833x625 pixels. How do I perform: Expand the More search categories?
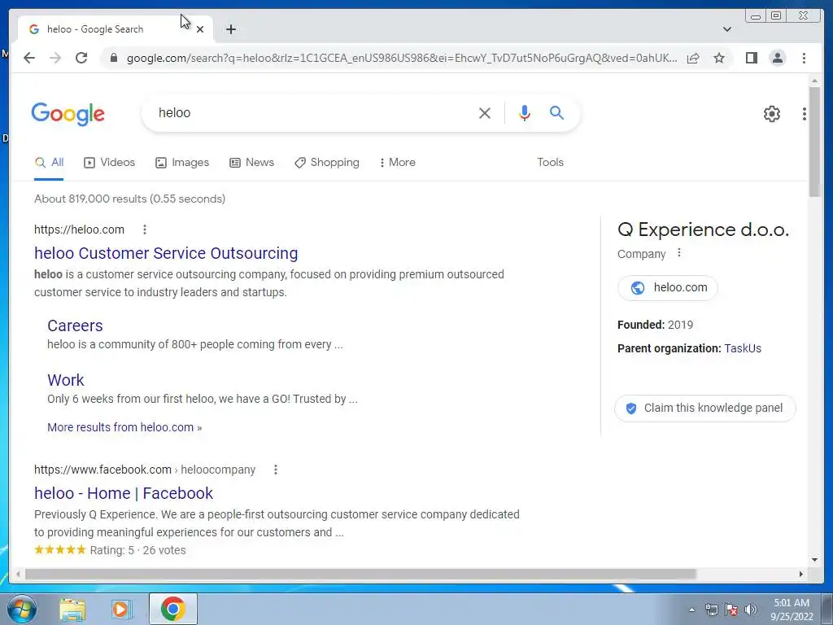[397, 163]
